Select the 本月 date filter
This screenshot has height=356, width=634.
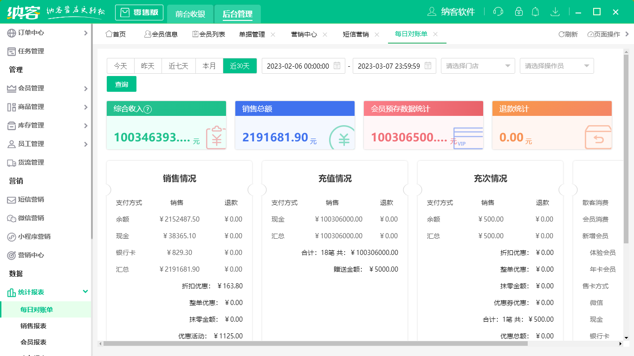coord(209,66)
